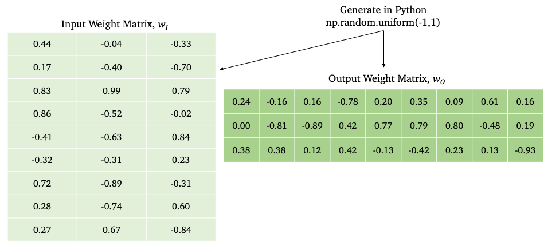Click the cell with value 0.35
The height and width of the screenshot is (242, 544).
click(419, 102)
